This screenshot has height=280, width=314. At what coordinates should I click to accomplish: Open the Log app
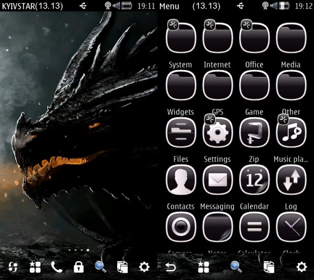[x=291, y=180]
